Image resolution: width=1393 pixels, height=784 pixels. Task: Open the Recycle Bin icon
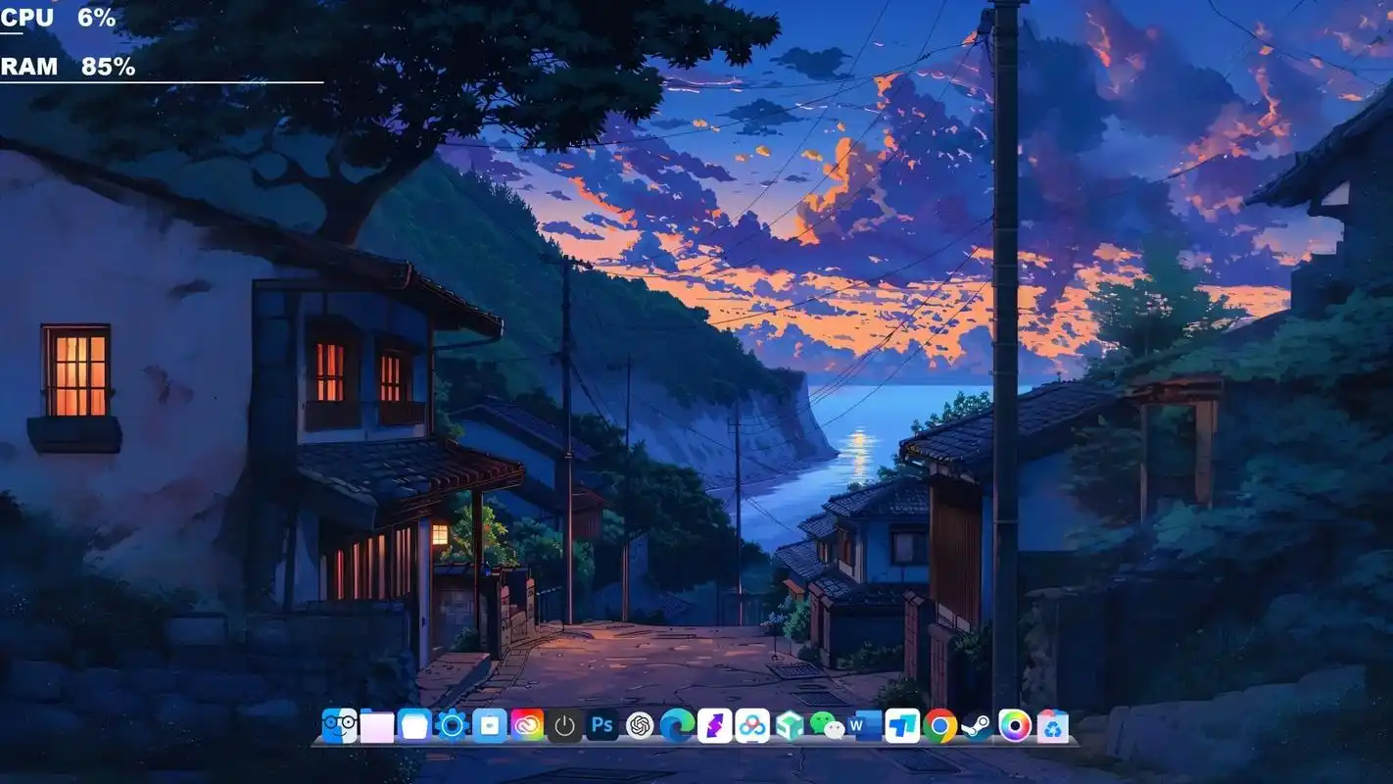point(1052,726)
